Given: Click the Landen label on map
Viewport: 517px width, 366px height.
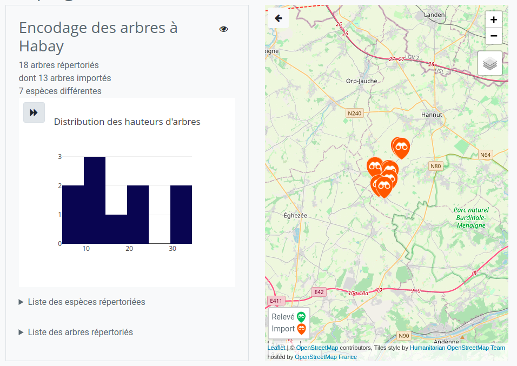Looking at the screenshot, I should 434,15.
